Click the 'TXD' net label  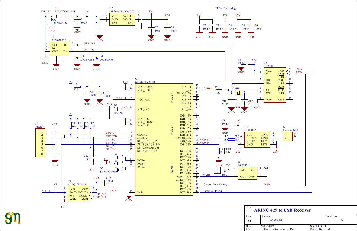click(299, 69)
